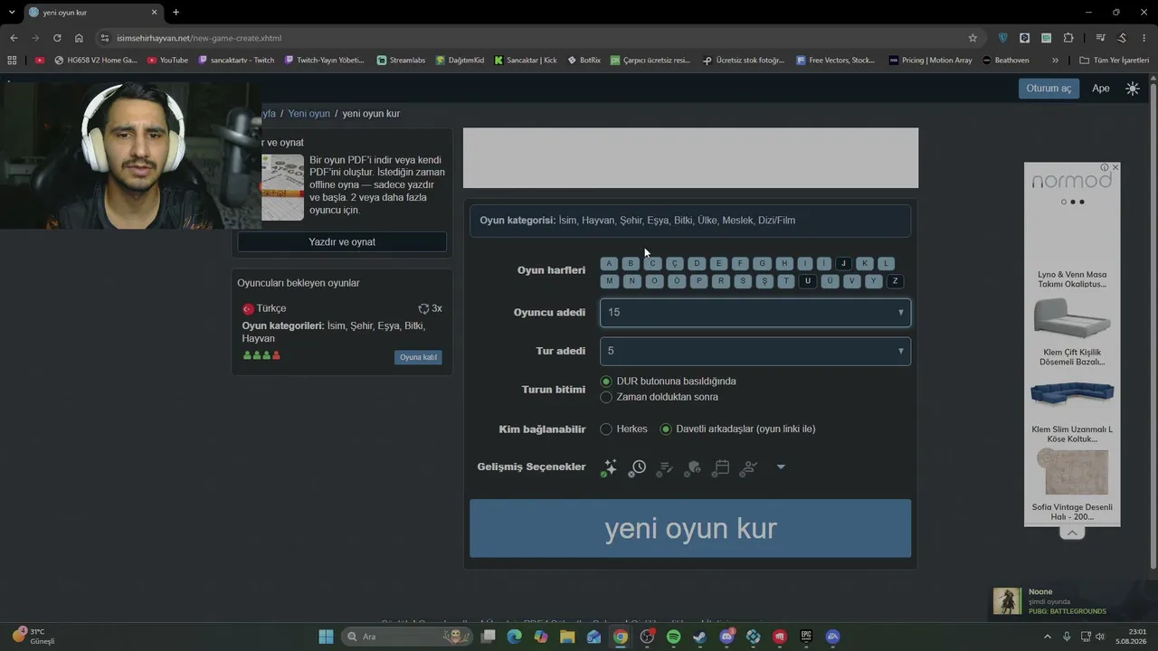Open the BotRix bookmark
1158x651 pixels.
[x=584, y=60]
